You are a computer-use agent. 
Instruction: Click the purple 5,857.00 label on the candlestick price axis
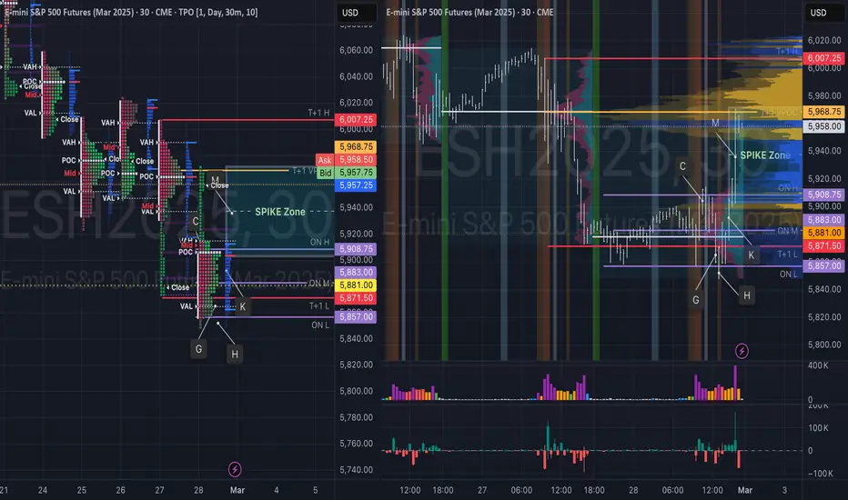point(824,265)
